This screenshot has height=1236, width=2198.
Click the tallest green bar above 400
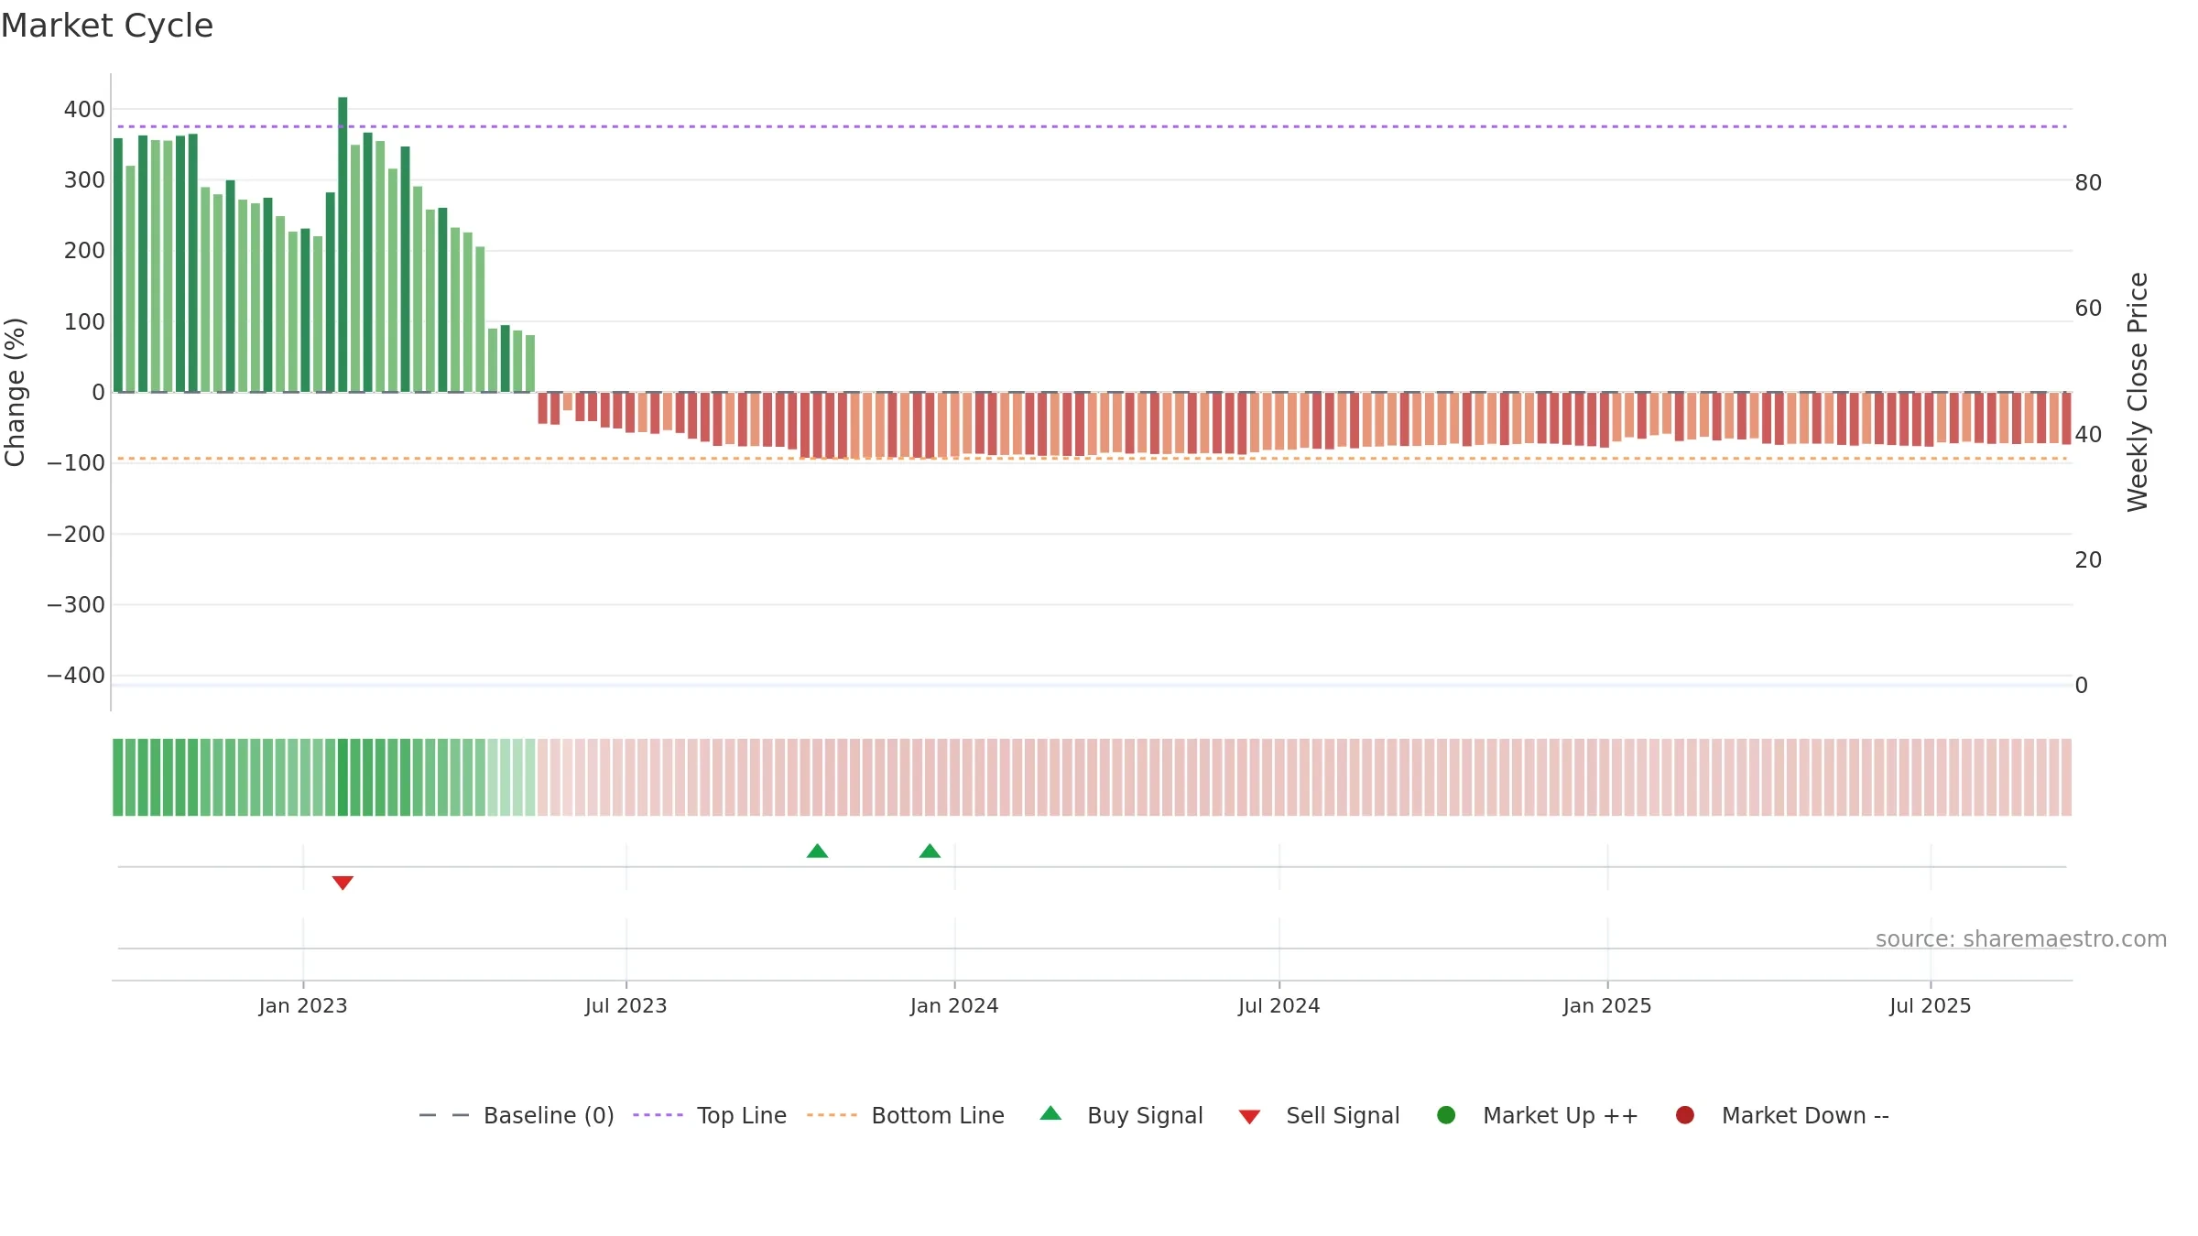343,244
